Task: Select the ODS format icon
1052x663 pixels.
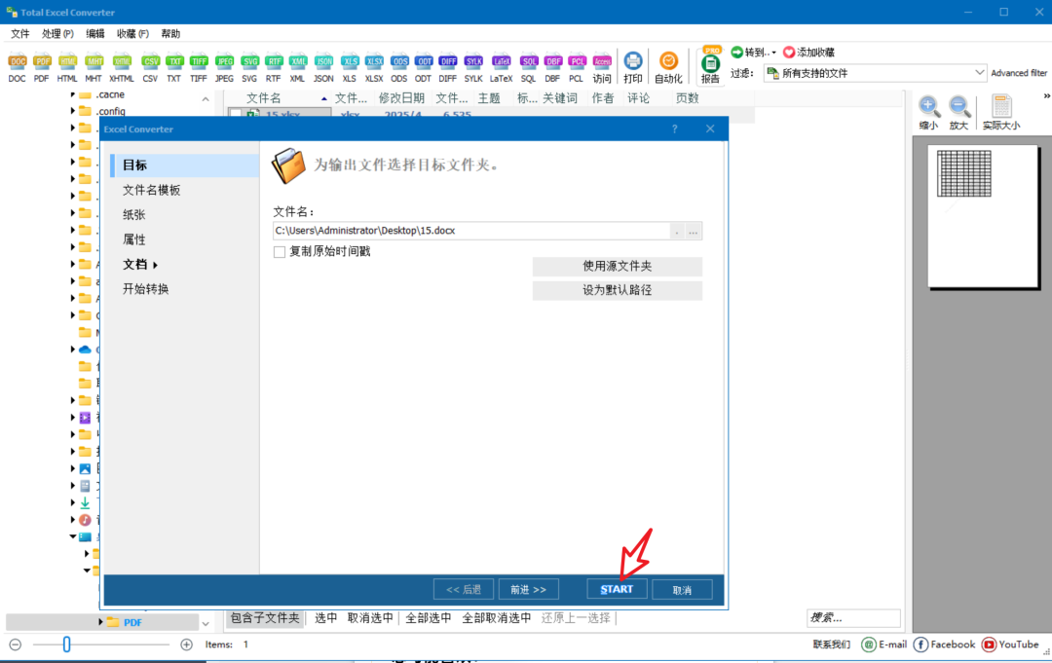Action: pos(399,68)
